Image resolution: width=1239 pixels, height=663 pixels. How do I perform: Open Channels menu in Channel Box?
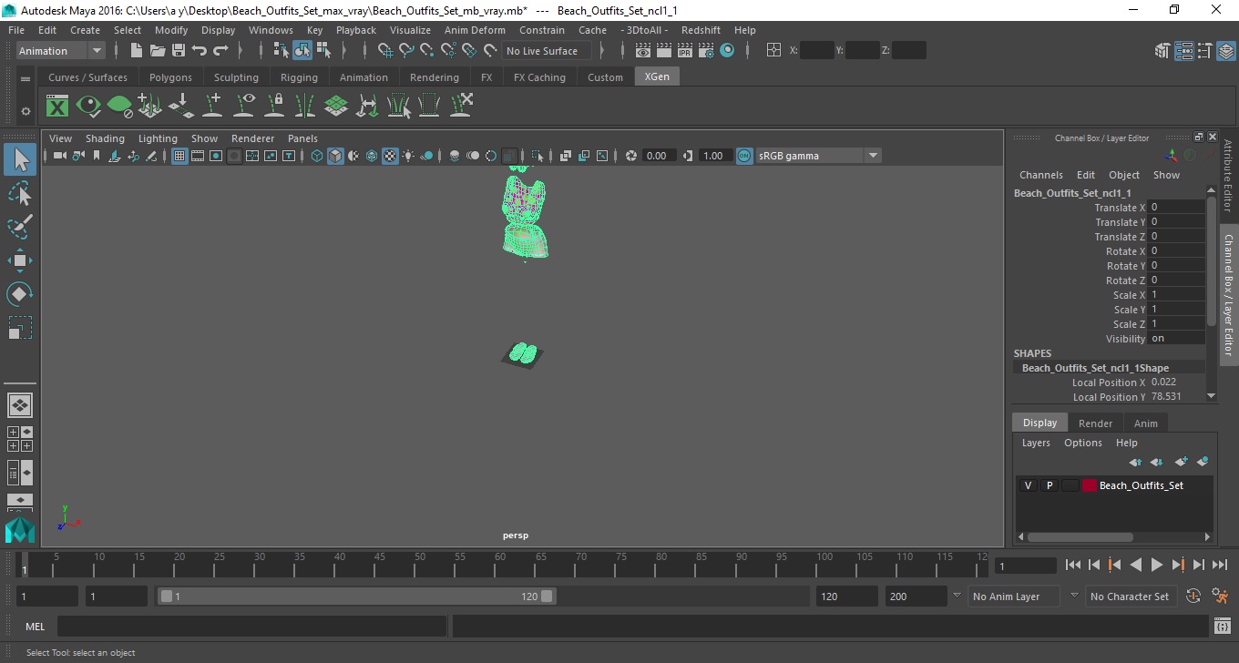click(x=1040, y=175)
